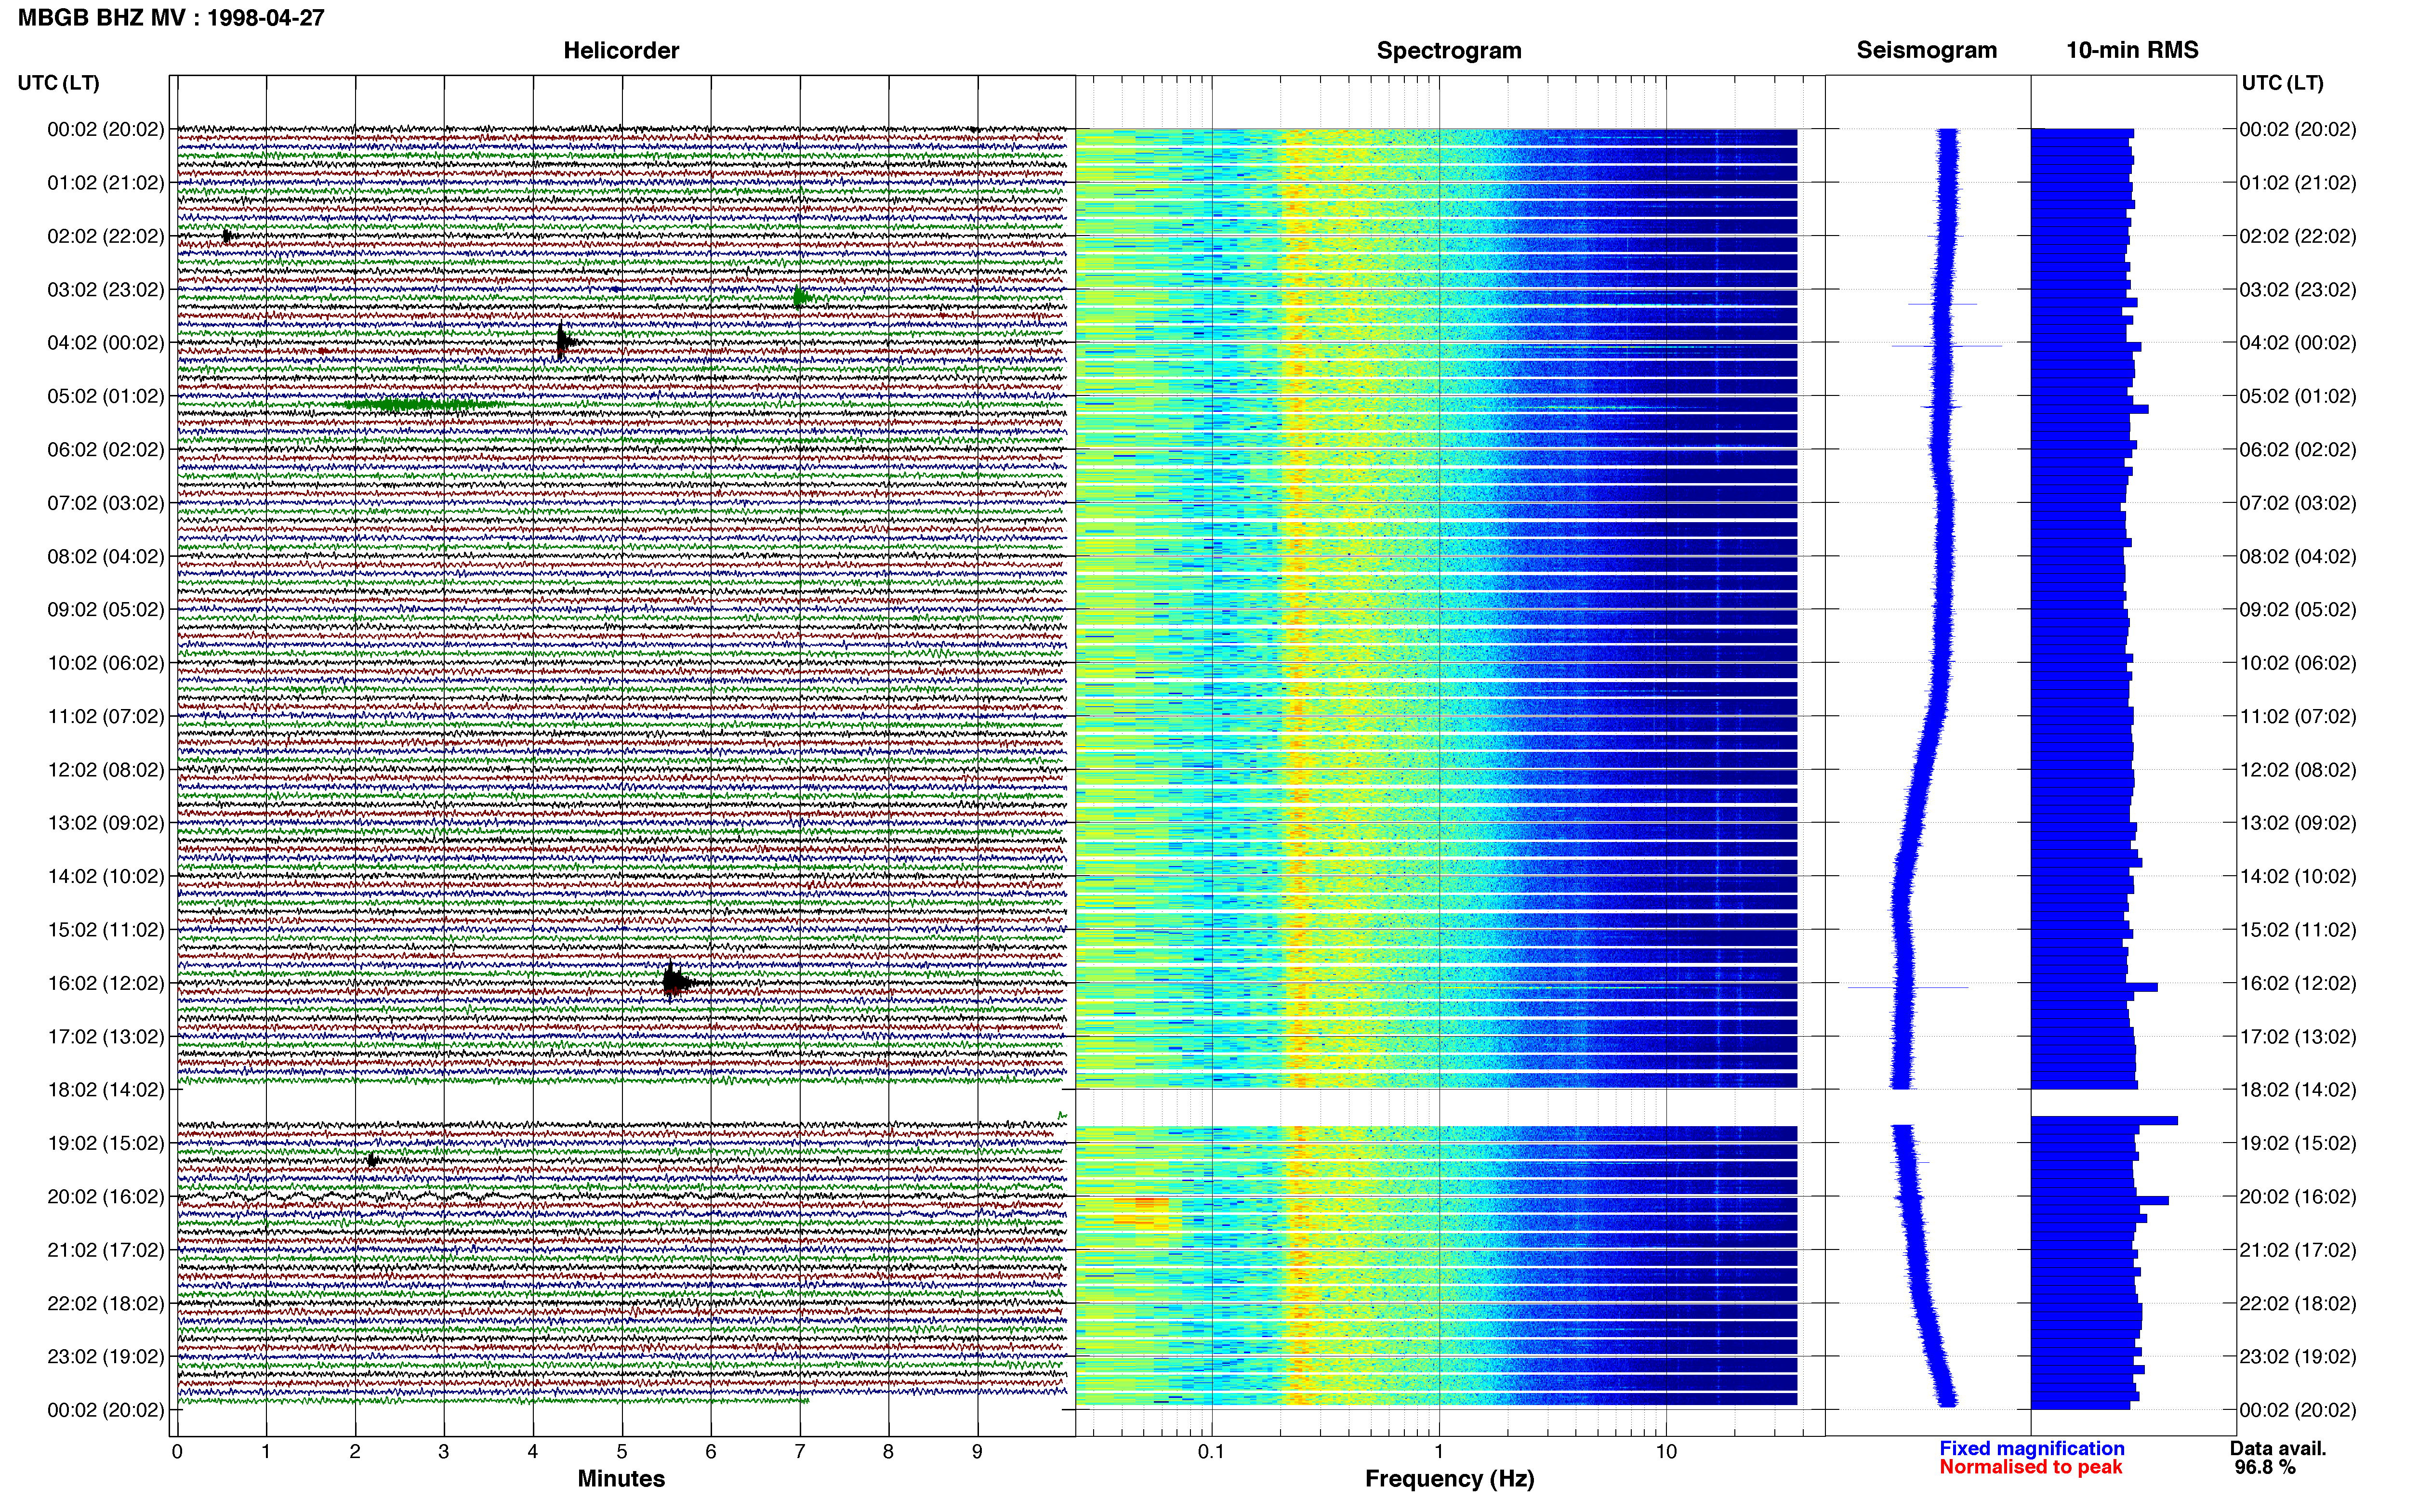The width and height of the screenshot is (2418, 1512).
Task: Click the UTC (LT) label beside the RMS panel
Action: 2282,83
